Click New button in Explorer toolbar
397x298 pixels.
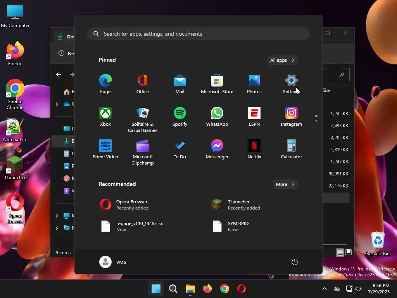pos(66,54)
